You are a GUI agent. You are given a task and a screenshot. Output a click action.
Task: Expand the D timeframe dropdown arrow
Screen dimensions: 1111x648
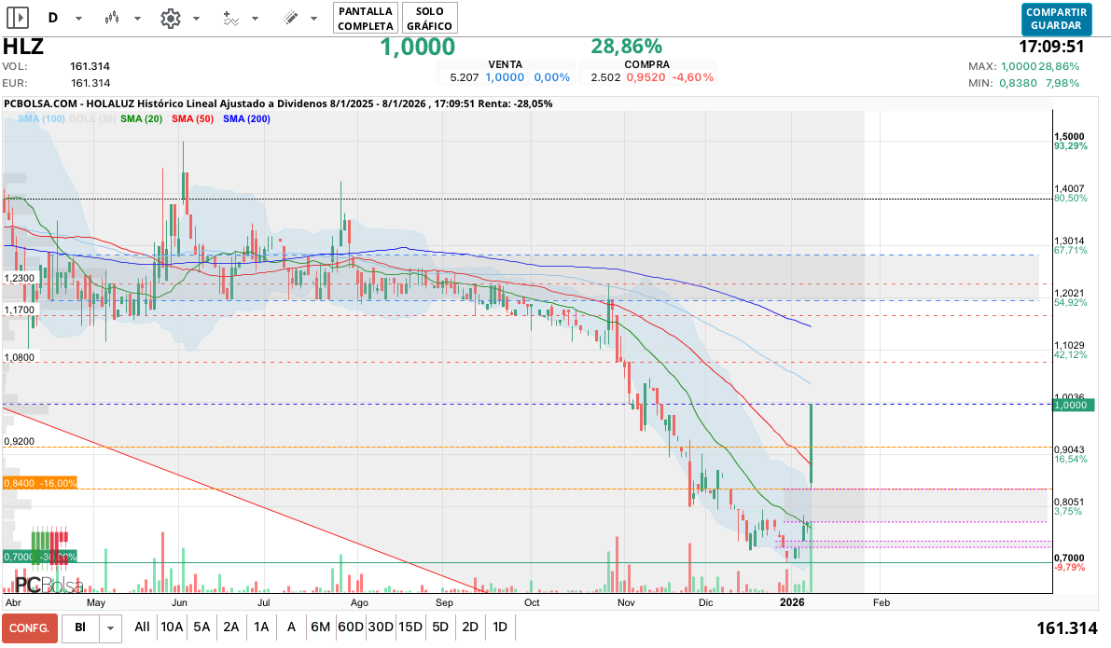(x=78, y=19)
